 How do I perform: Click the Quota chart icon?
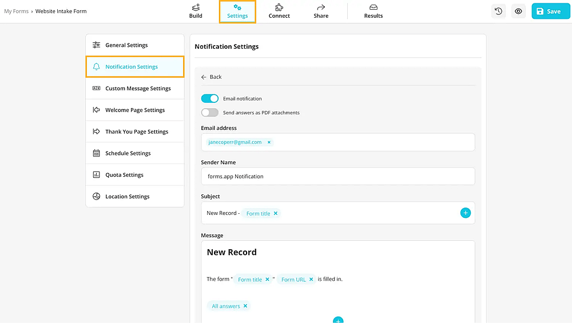[96, 174]
